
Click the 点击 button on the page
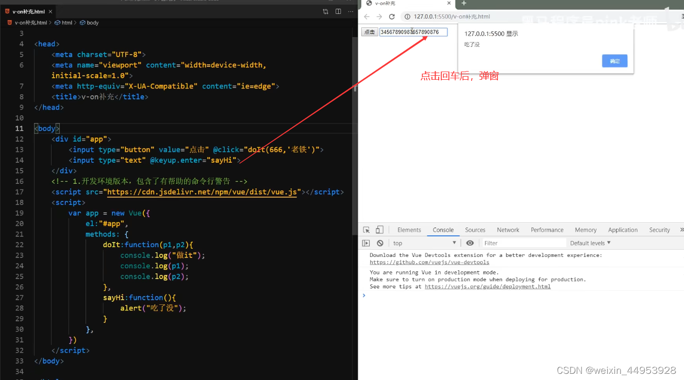(x=370, y=32)
